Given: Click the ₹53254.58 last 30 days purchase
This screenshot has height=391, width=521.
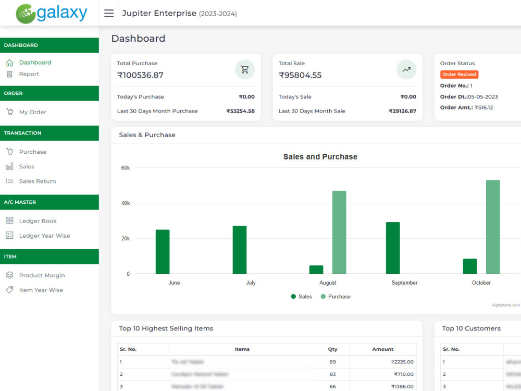Looking at the screenshot, I should click(x=241, y=111).
